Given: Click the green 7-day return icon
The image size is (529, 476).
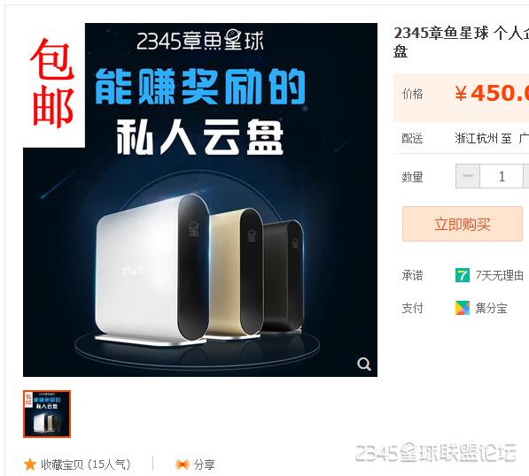Looking at the screenshot, I should tap(463, 275).
